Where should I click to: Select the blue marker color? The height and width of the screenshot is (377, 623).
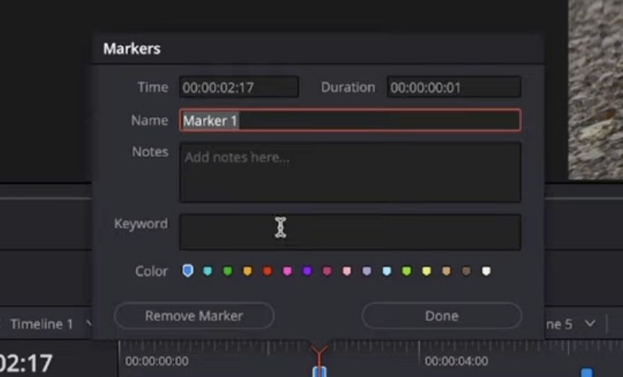click(x=188, y=271)
